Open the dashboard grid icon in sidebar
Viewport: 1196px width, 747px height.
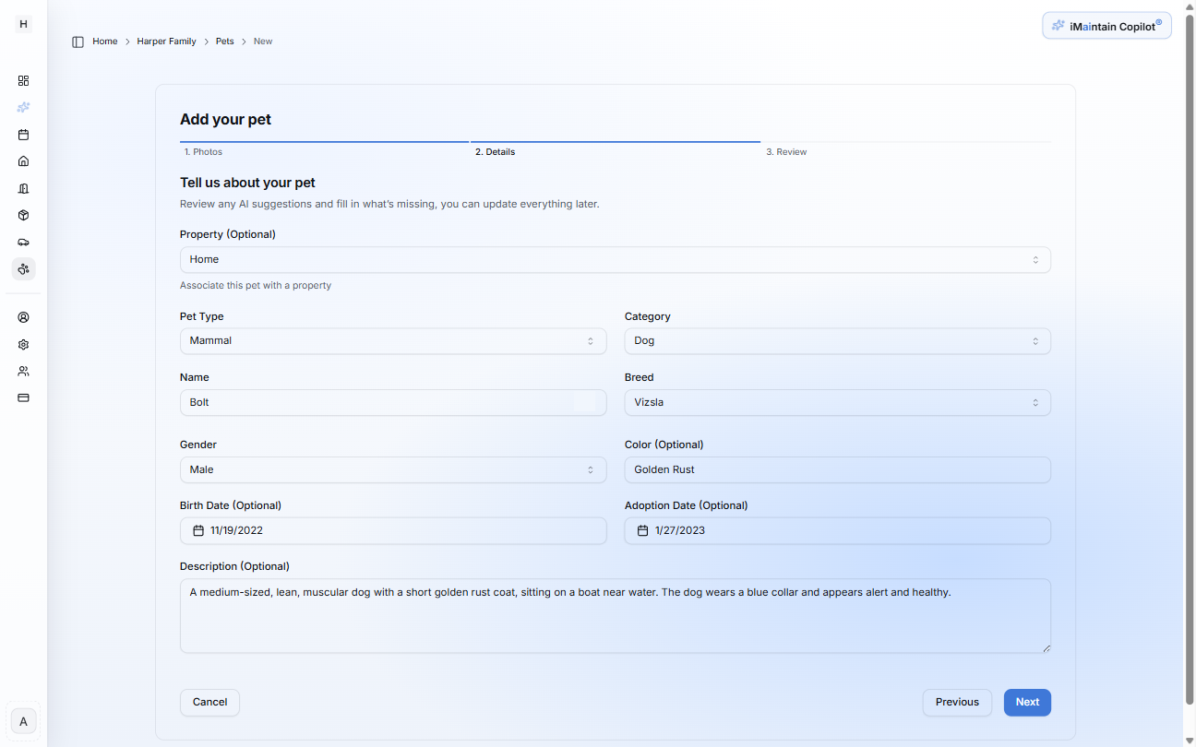23,80
